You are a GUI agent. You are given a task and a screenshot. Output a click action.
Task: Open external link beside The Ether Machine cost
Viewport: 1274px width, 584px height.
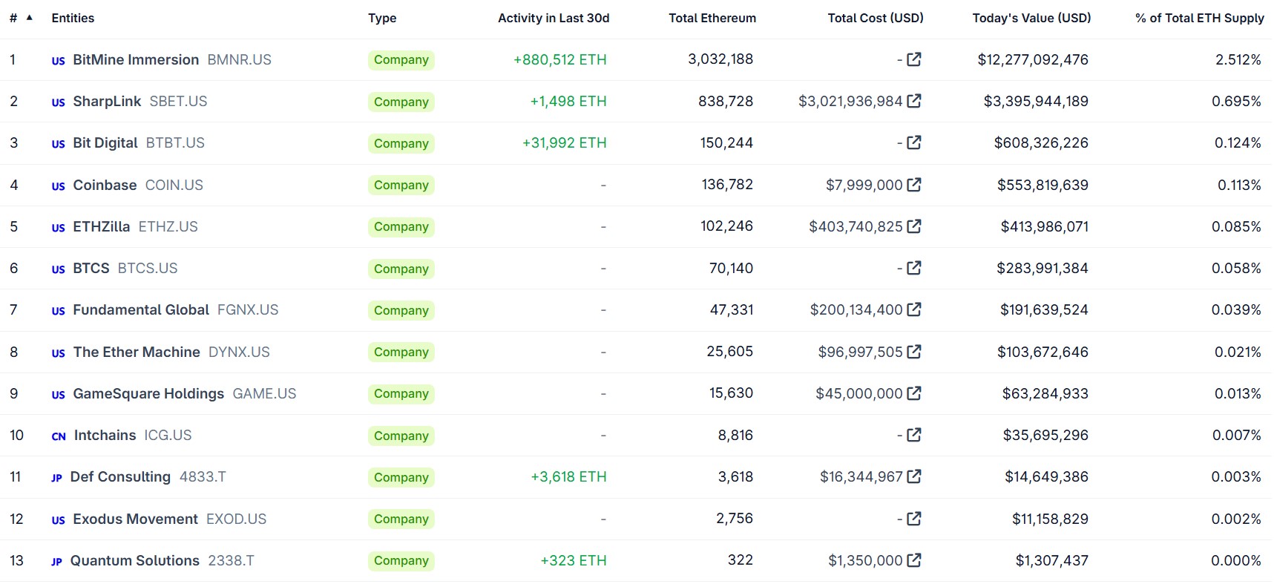point(914,351)
